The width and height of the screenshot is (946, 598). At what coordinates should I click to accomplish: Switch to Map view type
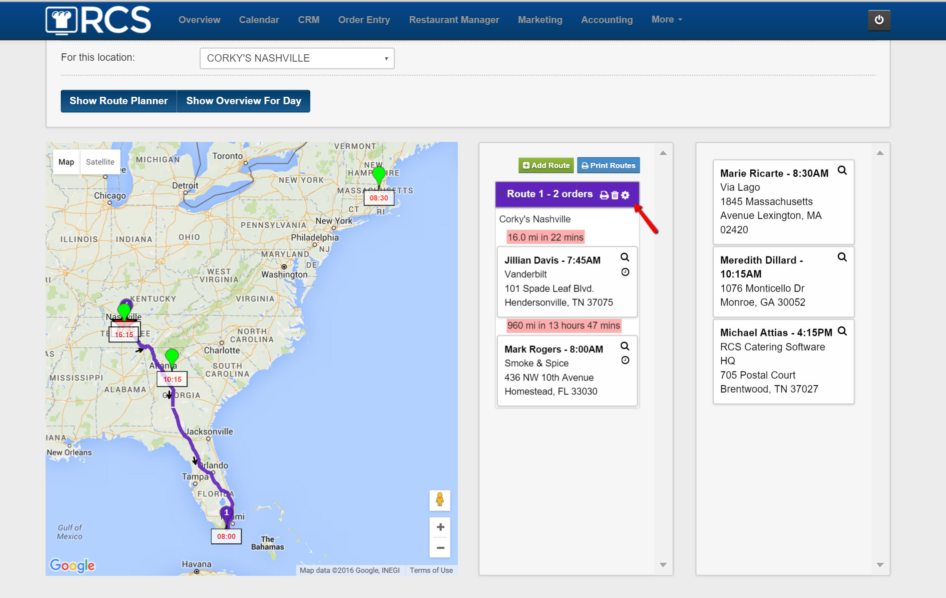pyautogui.click(x=66, y=162)
